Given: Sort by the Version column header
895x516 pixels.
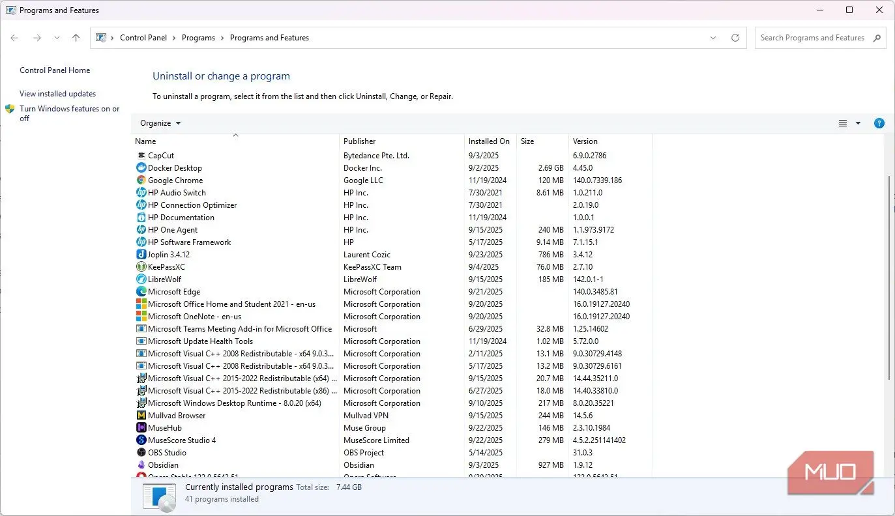Looking at the screenshot, I should [x=610, y=141].
